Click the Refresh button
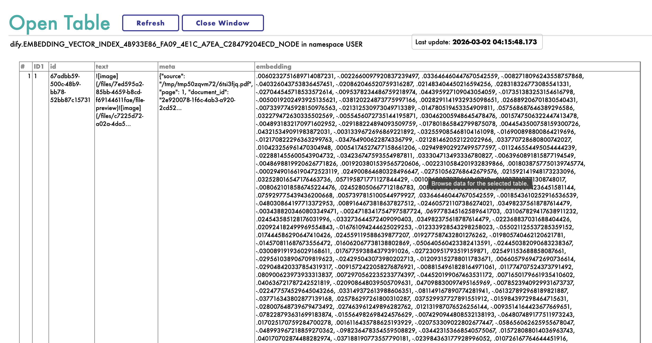Image resolution: width=652 pixels, height=343 pixels. 150,23
